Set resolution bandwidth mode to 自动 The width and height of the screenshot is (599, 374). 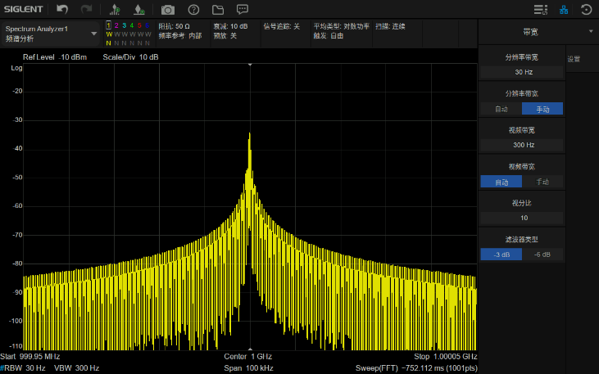[501, 108]
